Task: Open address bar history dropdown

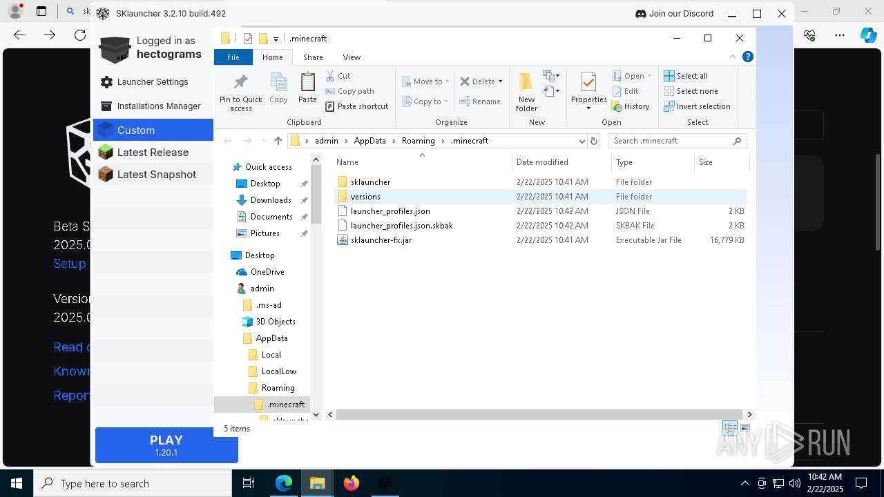Action: (x=582, y=141)
